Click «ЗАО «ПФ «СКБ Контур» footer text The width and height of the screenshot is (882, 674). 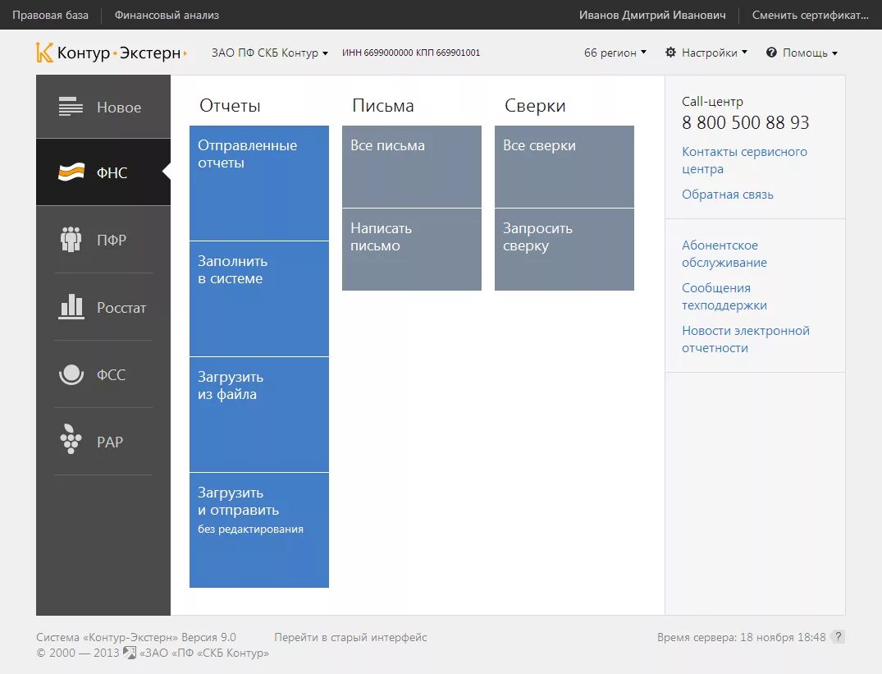(204, 653)
